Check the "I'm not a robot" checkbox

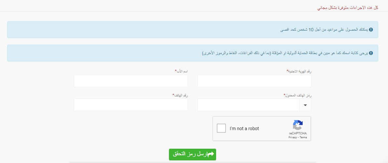pos(221,128)
